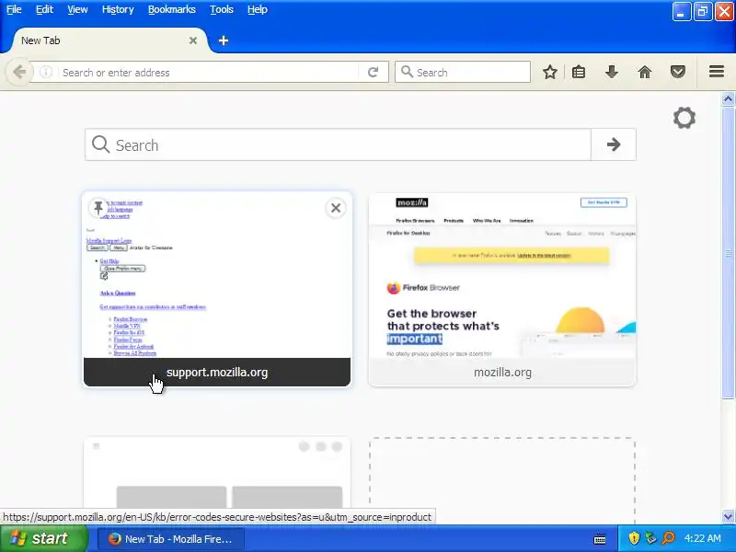736x552 pixels.
Task: Open the hamburger menu button
Action: 717,72
